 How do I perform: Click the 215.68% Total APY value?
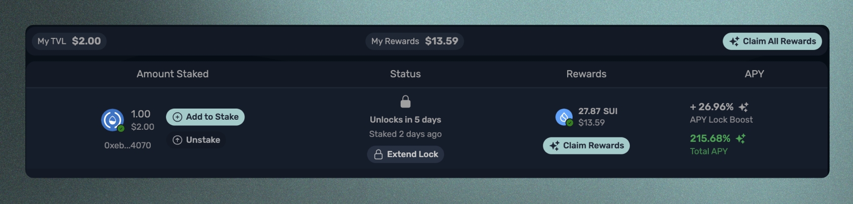[x=710, y=138]
